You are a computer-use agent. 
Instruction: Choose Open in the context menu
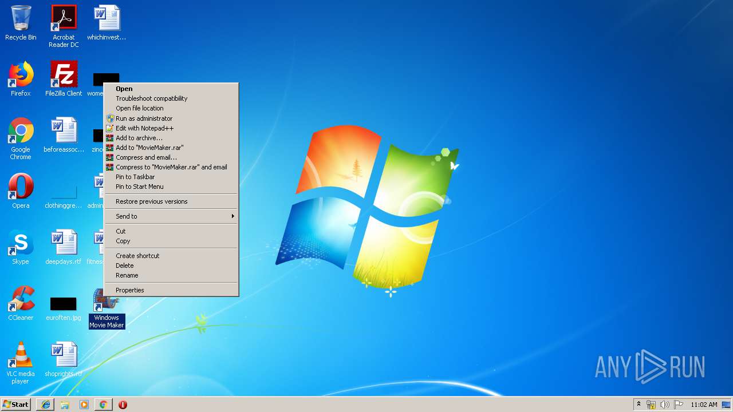click(x=171, y=89)
